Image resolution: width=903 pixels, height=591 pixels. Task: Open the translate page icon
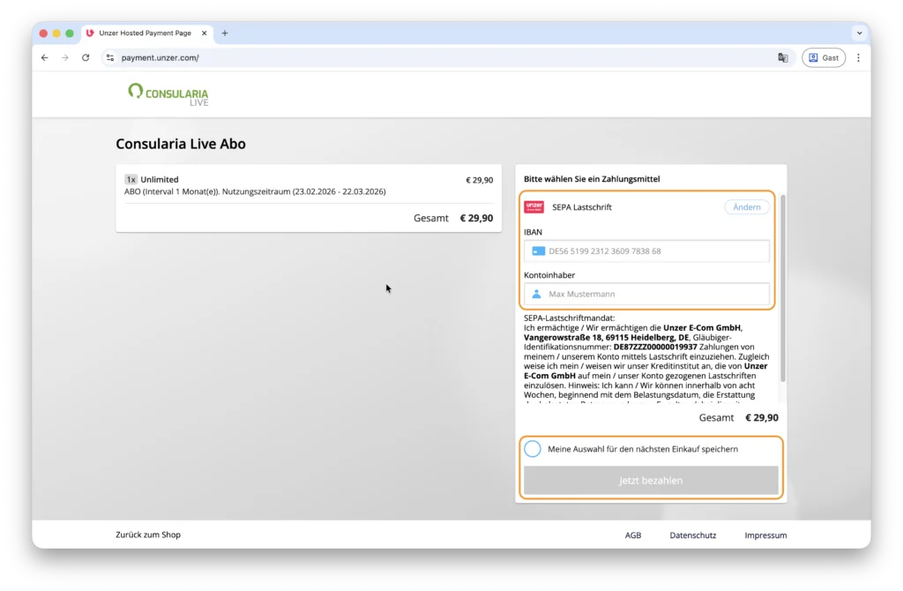[x=782, y=57]
